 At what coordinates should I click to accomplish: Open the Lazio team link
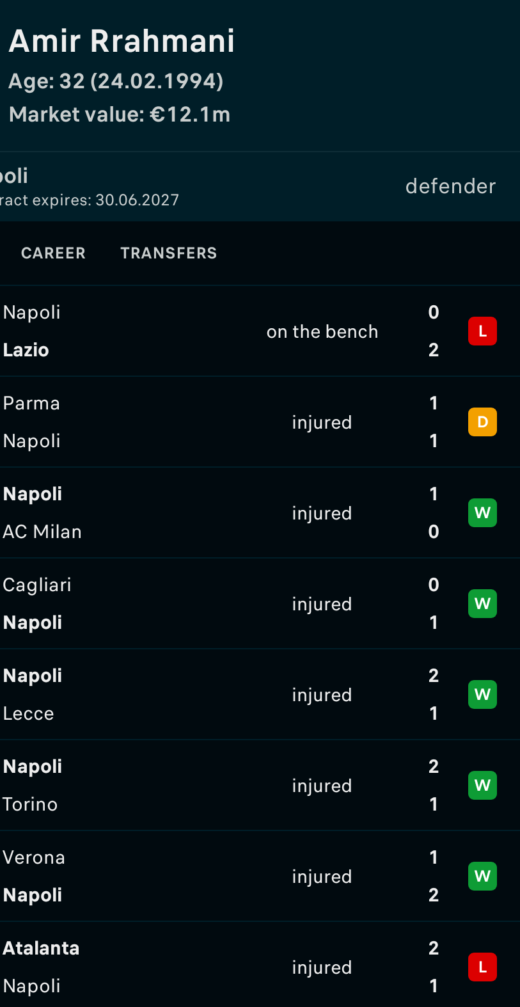26,350
